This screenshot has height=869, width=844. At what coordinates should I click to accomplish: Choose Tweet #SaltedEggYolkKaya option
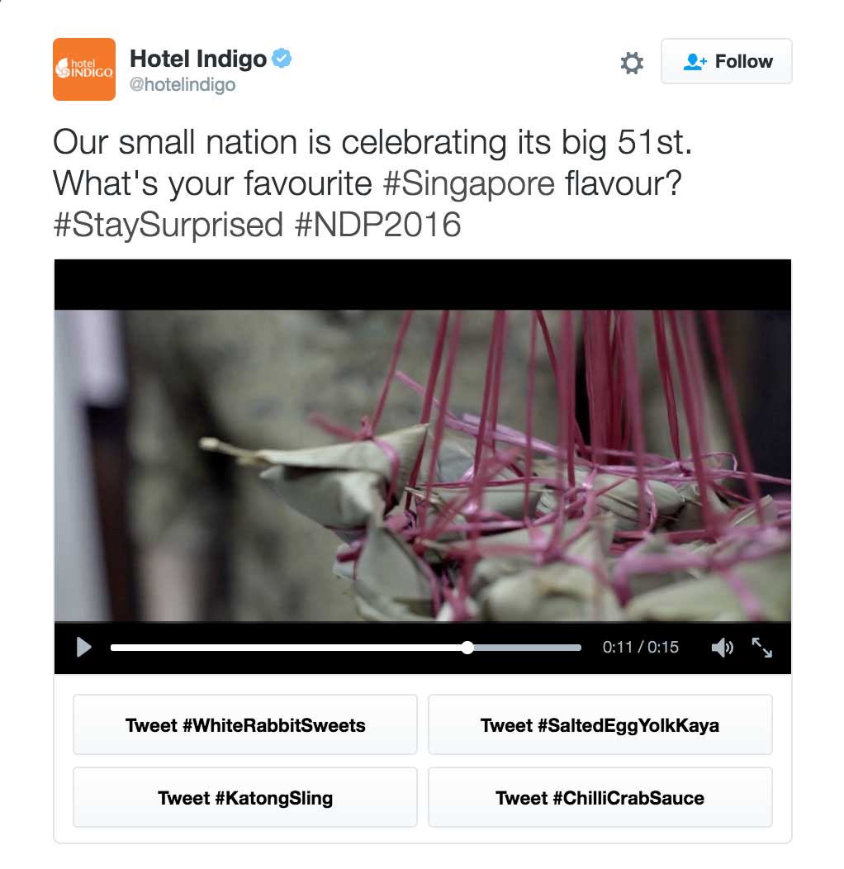tap(600, 724)
